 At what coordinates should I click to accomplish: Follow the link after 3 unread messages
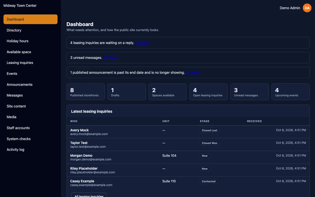pyautogui.click(x=110, y=58)
